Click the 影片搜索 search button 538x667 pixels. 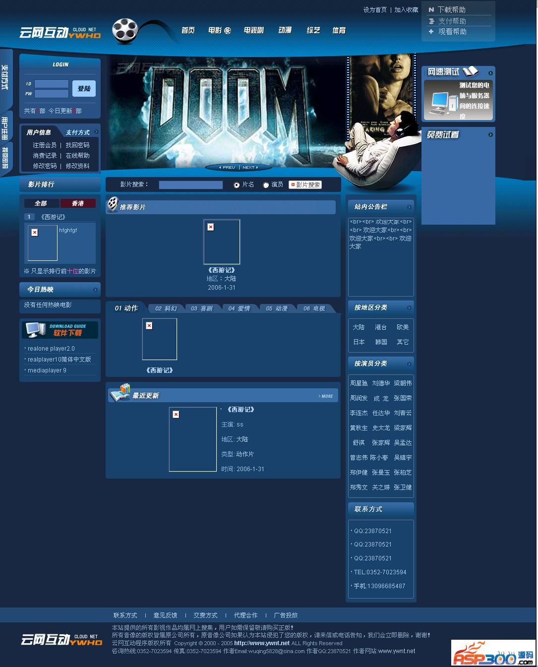click(305, 185)
